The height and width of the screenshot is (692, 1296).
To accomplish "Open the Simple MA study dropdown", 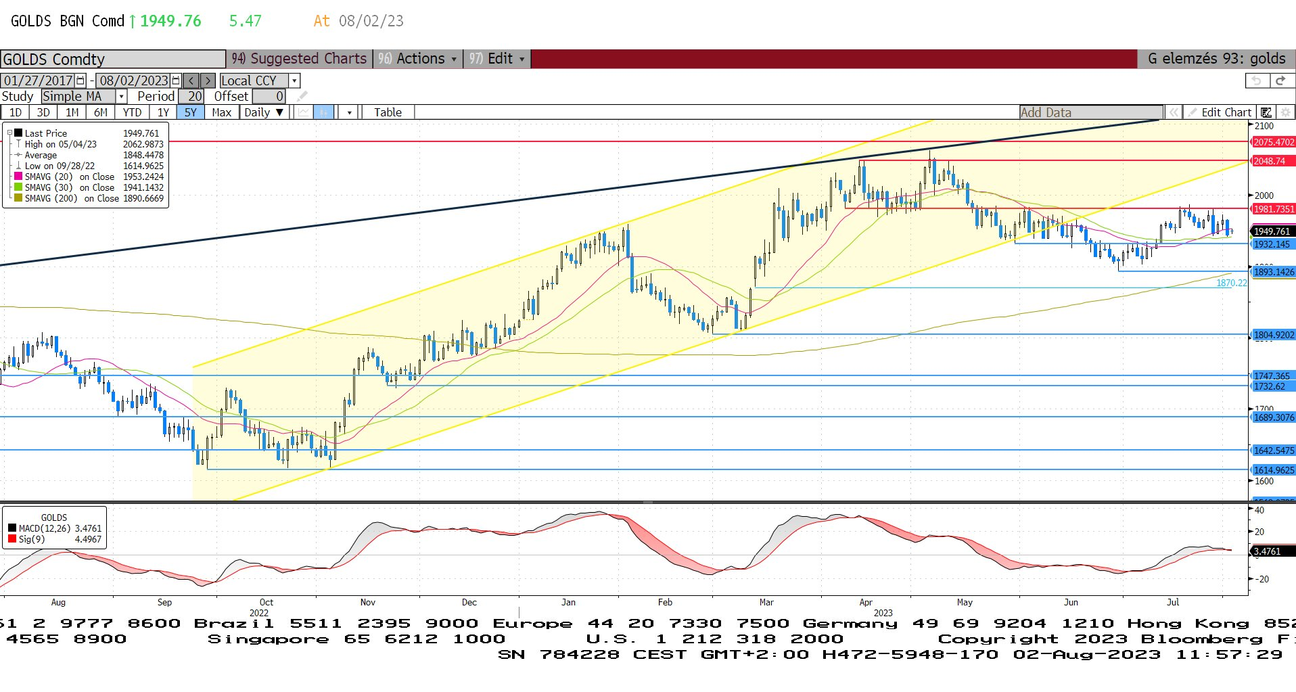I will click(121, 97).
